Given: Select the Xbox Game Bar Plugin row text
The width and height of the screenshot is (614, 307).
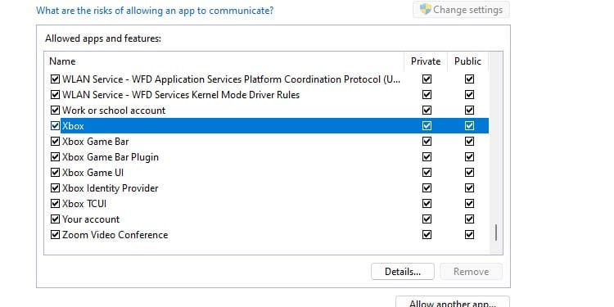Looking at the screenshot, I should pos(111,157).
